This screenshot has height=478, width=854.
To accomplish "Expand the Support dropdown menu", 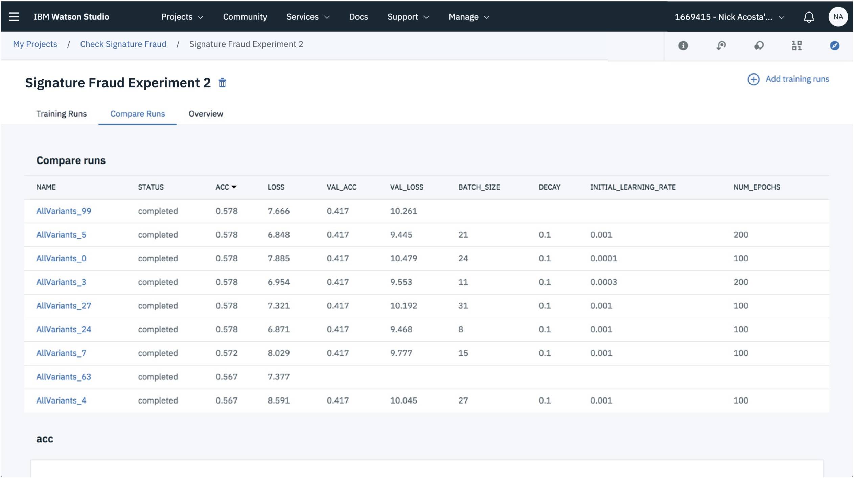I will pos(408,17).
